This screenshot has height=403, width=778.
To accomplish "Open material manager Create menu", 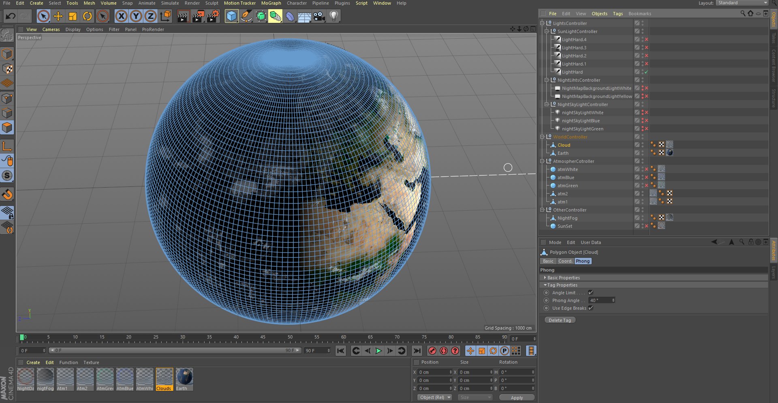I will [33, 363].
